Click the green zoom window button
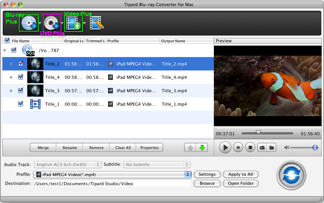Screen dimensions: 324x203 point(20,4)
